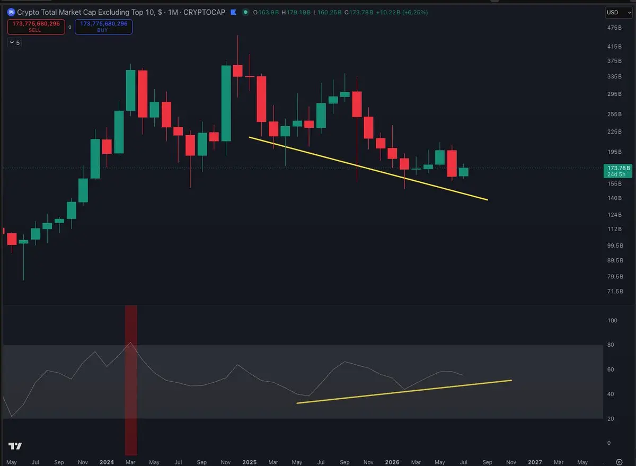Click the green market status dot
Viewport: 636px width, 466px height.
[x=245, y=12]
